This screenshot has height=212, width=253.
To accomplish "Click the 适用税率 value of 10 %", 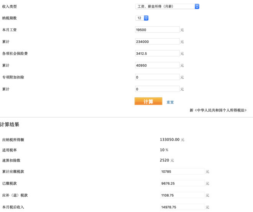I will tap(164, 150).
